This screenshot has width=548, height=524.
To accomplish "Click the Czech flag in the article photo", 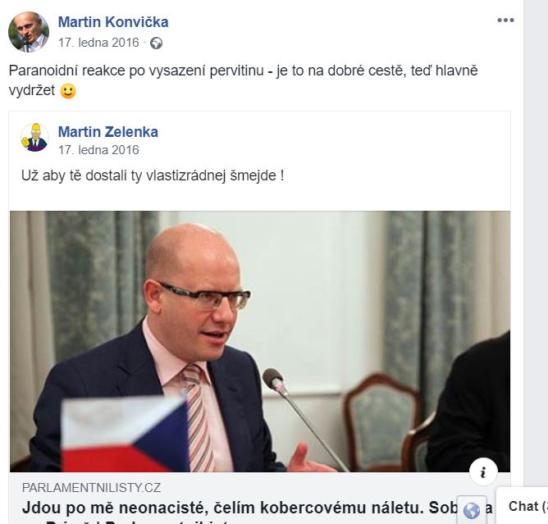I will pos(126,435).
